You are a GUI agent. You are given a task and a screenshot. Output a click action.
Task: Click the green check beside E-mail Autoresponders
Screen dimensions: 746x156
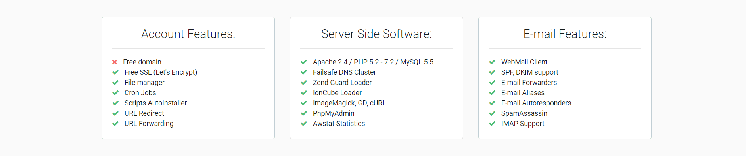tap(492, 103)
